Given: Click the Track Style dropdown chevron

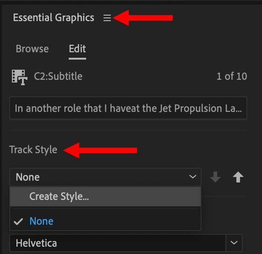Looking at the screenshot, I should point(193,177).
